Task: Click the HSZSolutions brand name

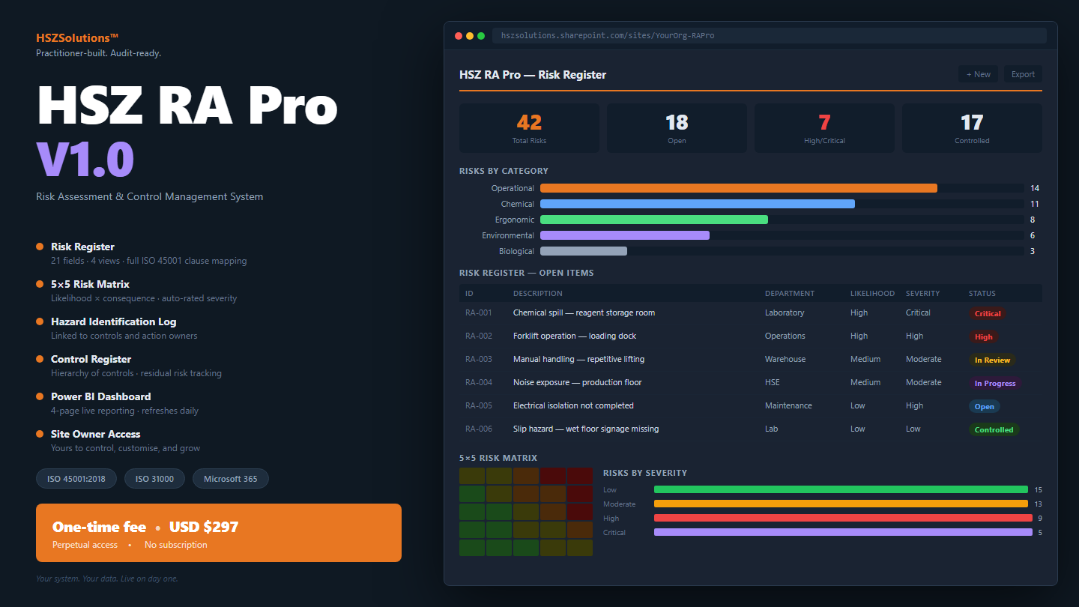Action: [x=77, y=37]
